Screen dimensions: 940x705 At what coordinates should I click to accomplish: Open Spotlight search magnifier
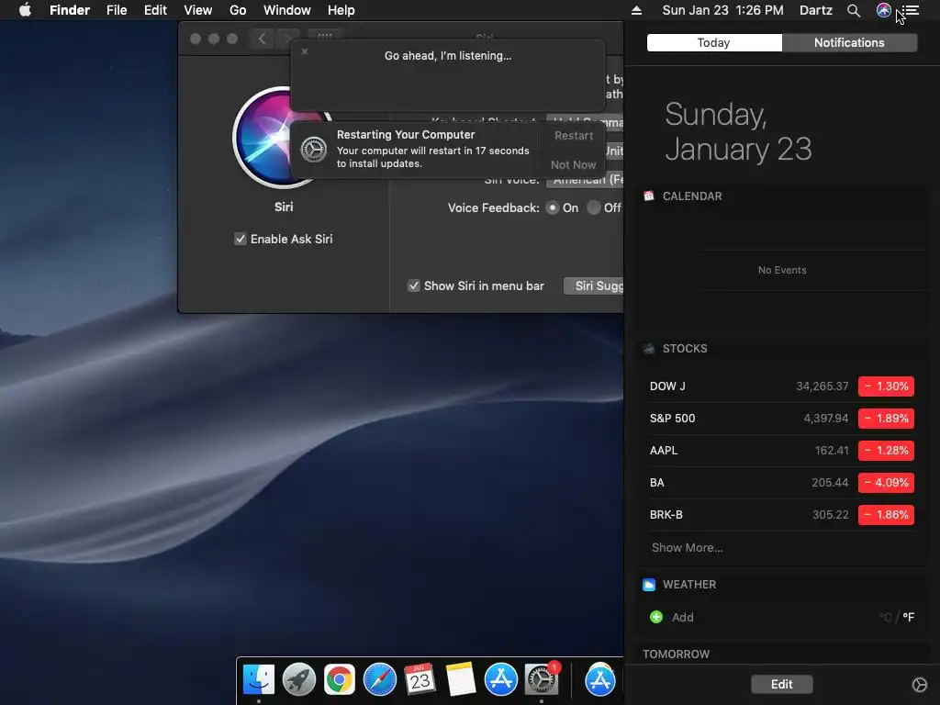click(853, 10)
